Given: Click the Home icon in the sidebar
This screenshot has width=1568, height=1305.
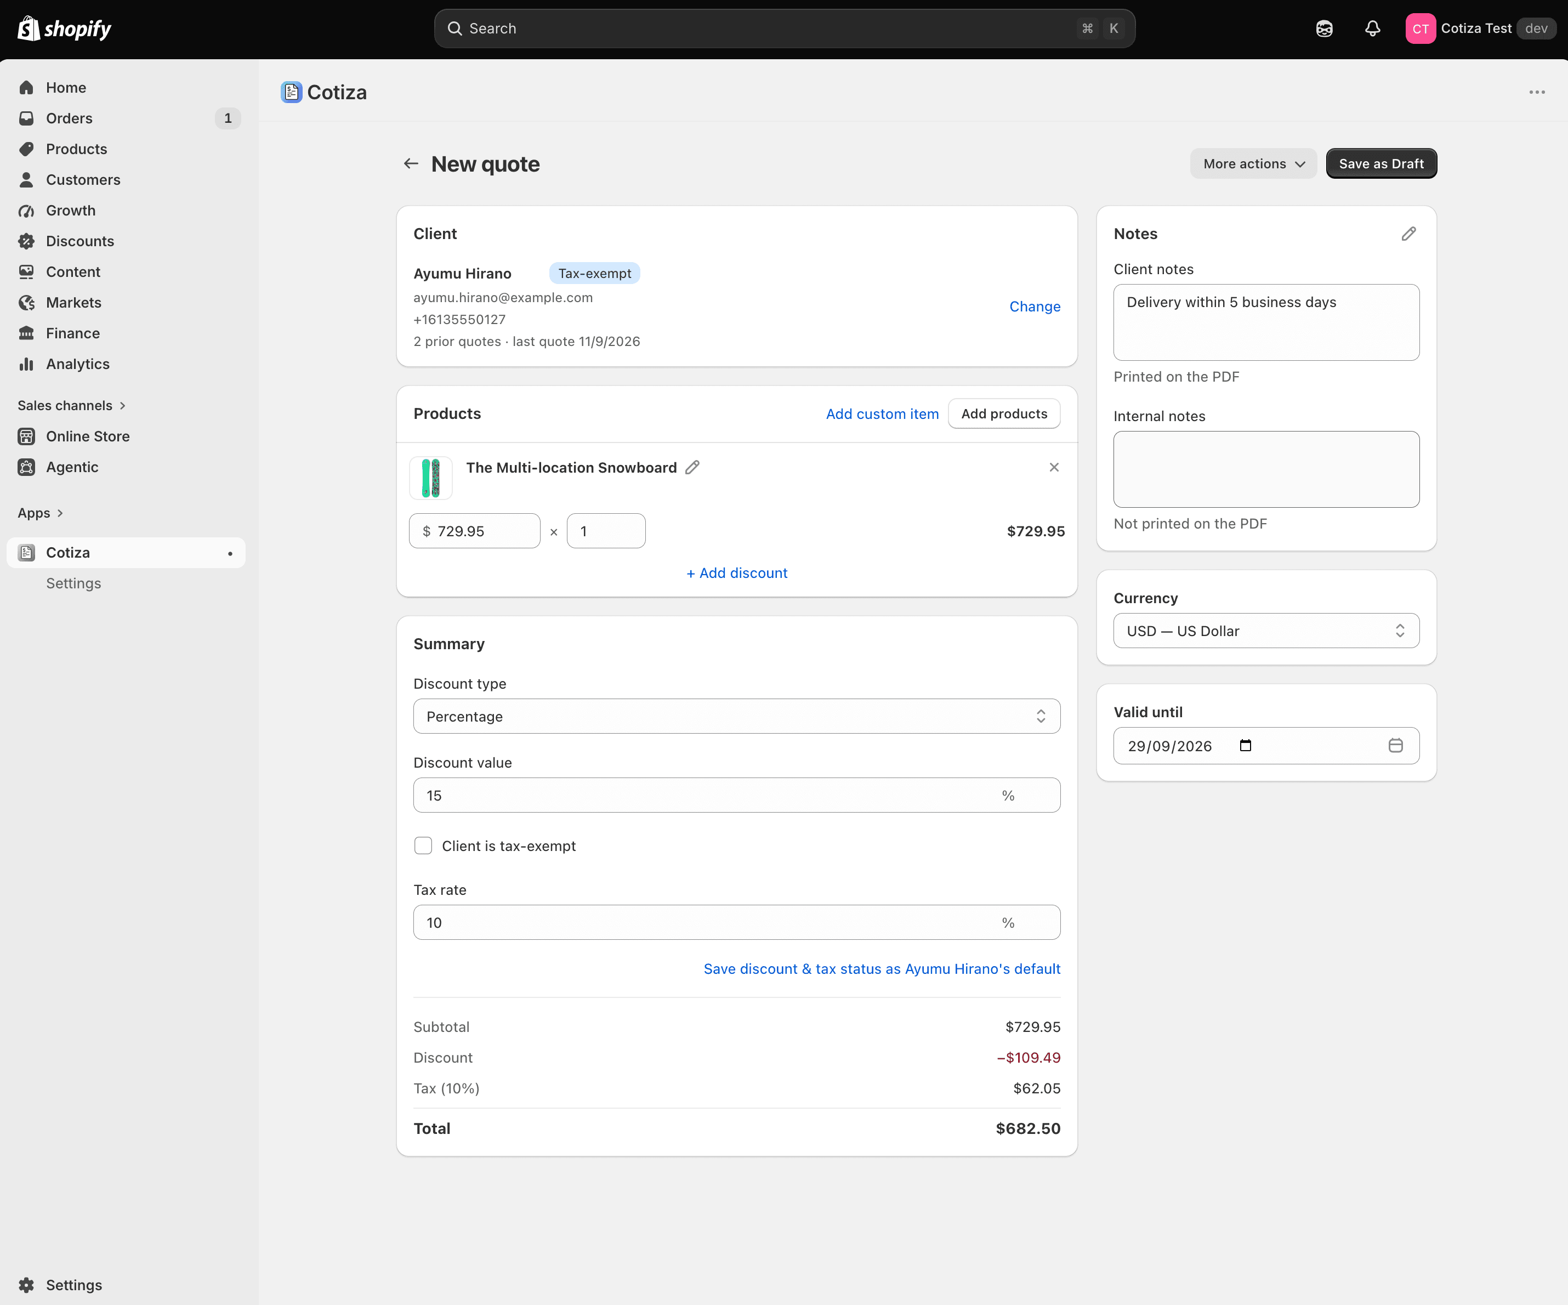Looking at the screenshot, I should (x=26, y=87).
